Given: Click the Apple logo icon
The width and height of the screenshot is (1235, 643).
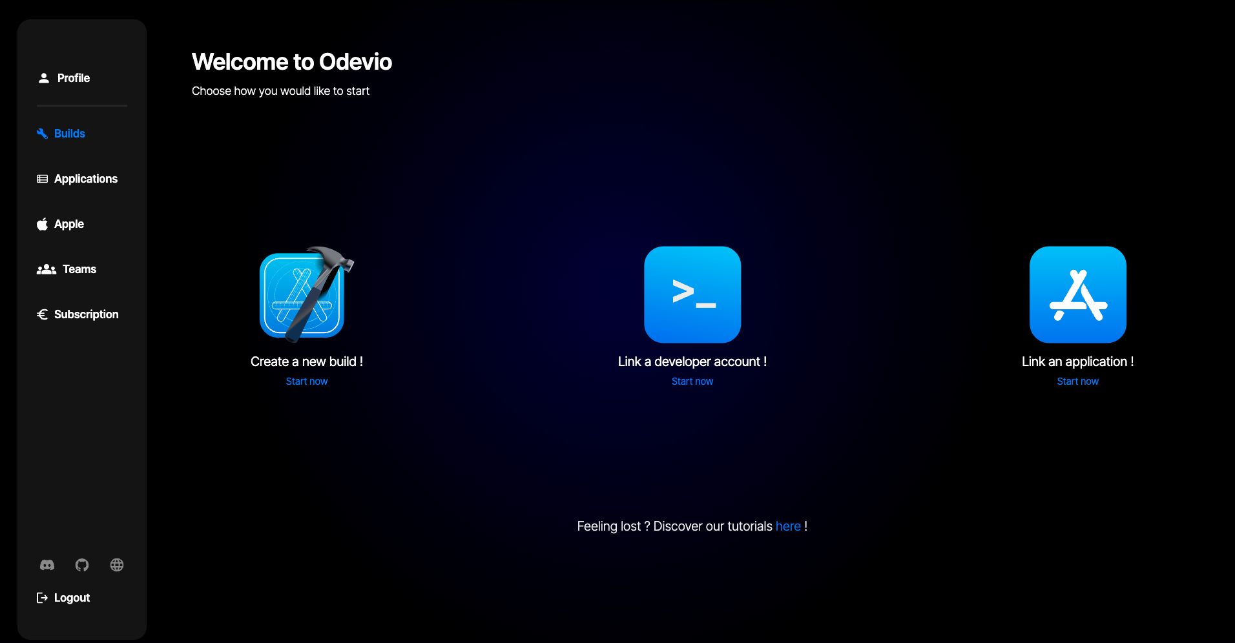Looking at the screenshot, I should 43,224.
